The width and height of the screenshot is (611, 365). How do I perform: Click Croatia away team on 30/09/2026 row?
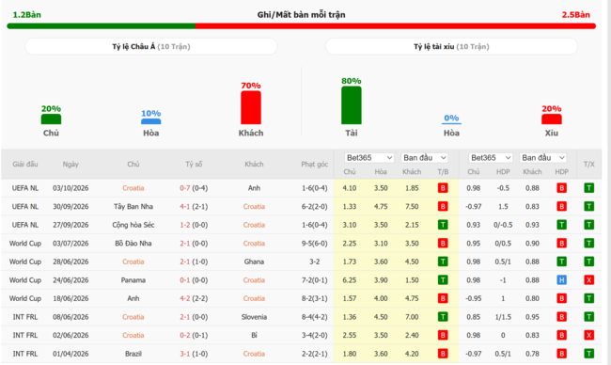coord(254,206)
